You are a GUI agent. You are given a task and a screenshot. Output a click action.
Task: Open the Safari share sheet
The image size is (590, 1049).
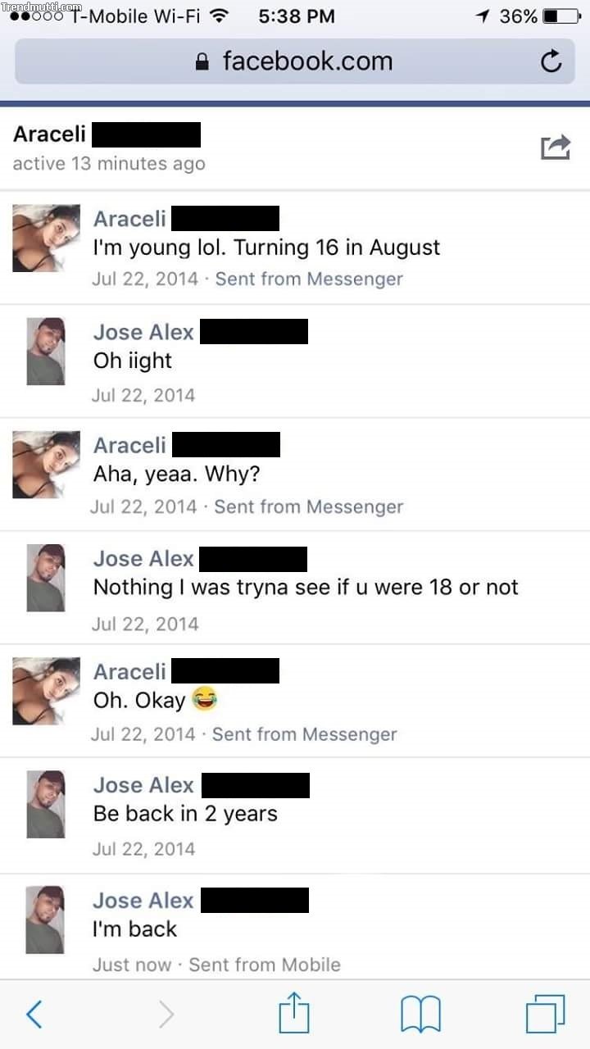[294, 1013]
